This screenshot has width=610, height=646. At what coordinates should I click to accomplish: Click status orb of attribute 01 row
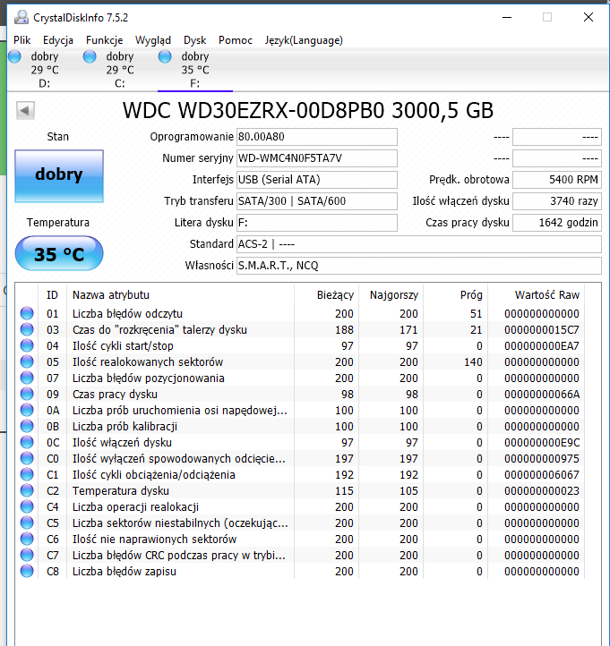27,313
